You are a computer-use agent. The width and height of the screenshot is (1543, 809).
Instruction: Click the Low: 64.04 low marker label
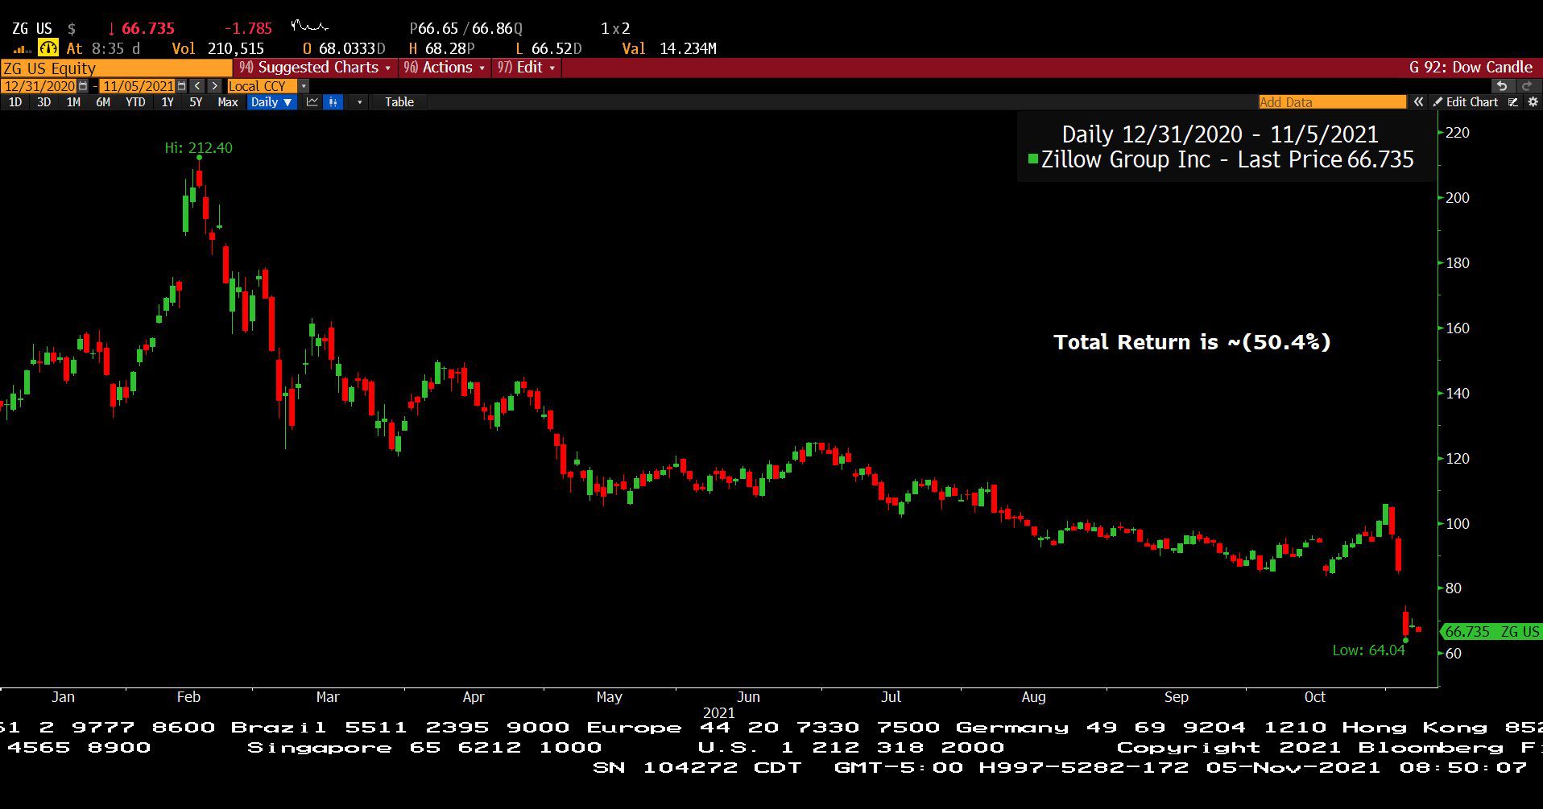pyautogui.click(x=1368, y=650)
